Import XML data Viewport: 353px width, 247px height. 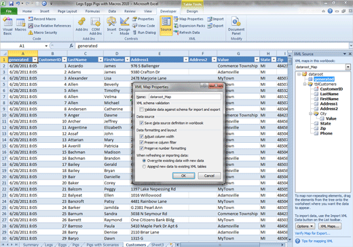(x=215, y=19)
